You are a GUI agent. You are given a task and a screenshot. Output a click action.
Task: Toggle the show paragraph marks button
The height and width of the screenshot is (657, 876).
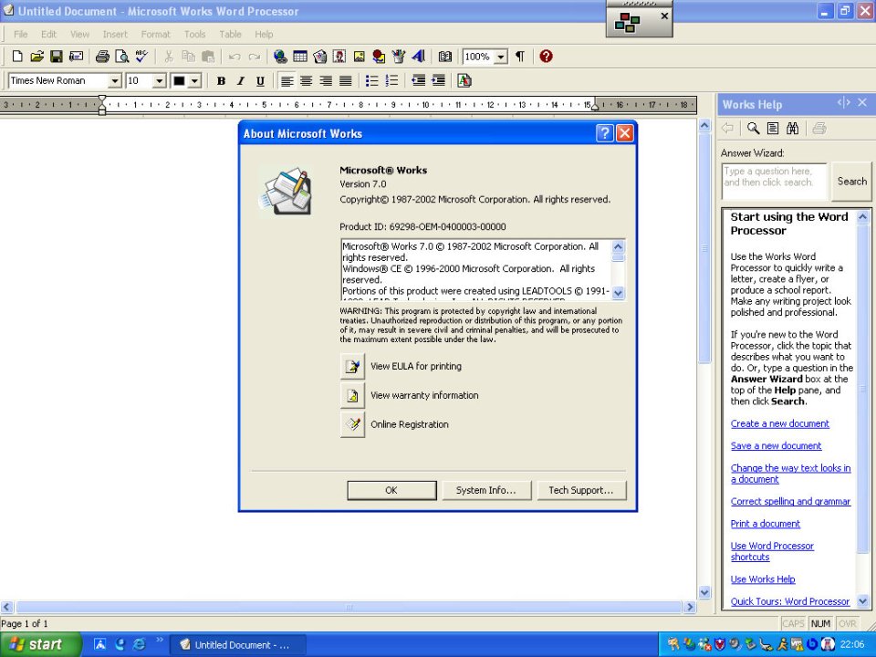pos(520,57)
